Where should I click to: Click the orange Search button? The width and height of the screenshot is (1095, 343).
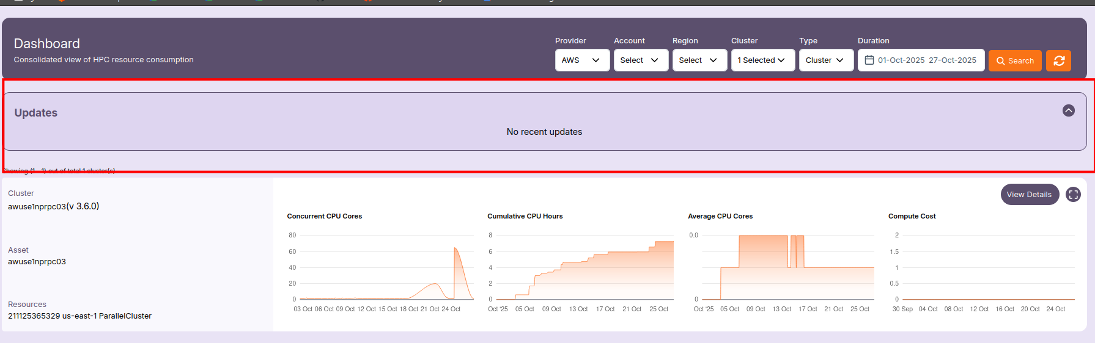click(x=1015, y=60)
